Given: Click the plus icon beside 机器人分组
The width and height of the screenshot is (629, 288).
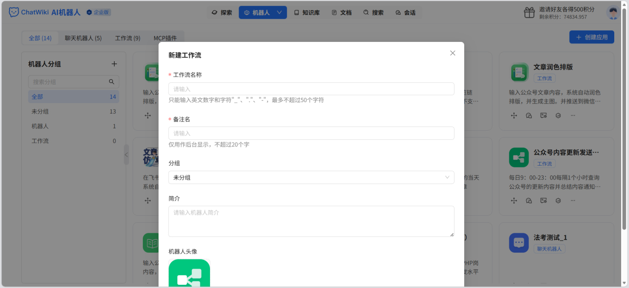Looking at the screenshot, I should [114, 64].
